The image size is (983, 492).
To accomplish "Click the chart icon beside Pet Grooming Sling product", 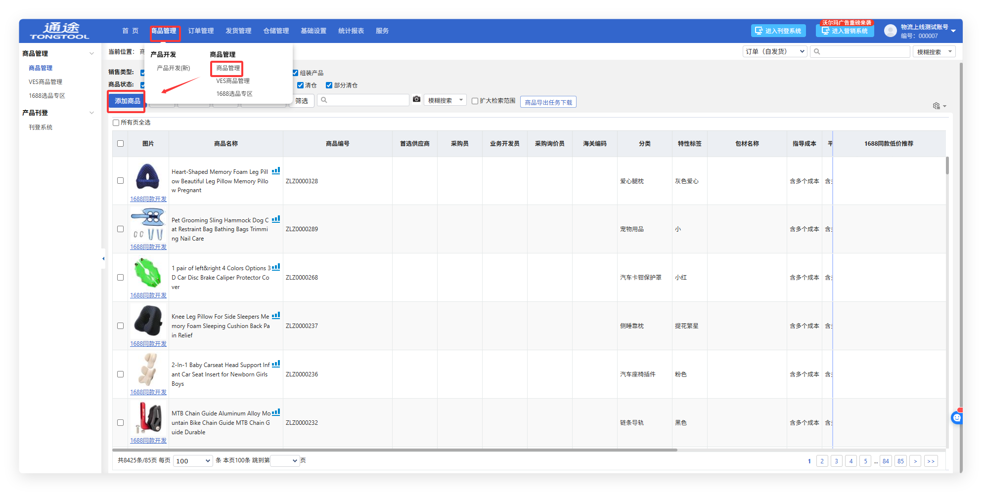I will [x=276, y=219].
